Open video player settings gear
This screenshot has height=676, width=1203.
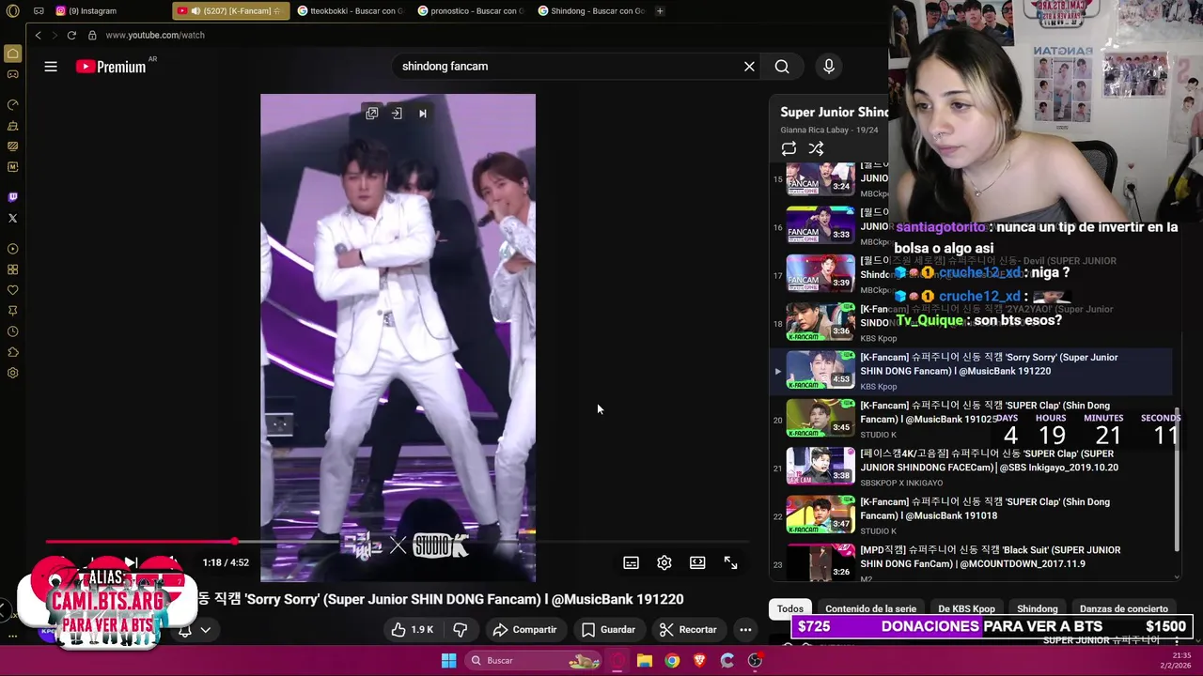664,562
